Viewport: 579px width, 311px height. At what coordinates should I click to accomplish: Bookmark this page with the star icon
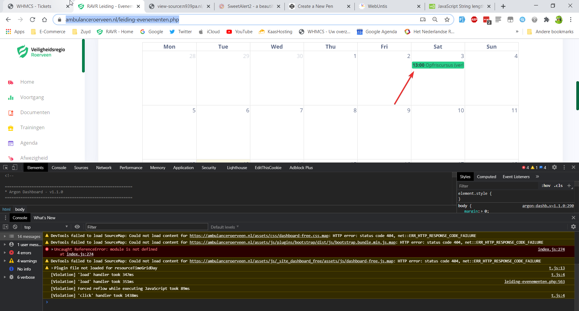click(x=447, y=20)
